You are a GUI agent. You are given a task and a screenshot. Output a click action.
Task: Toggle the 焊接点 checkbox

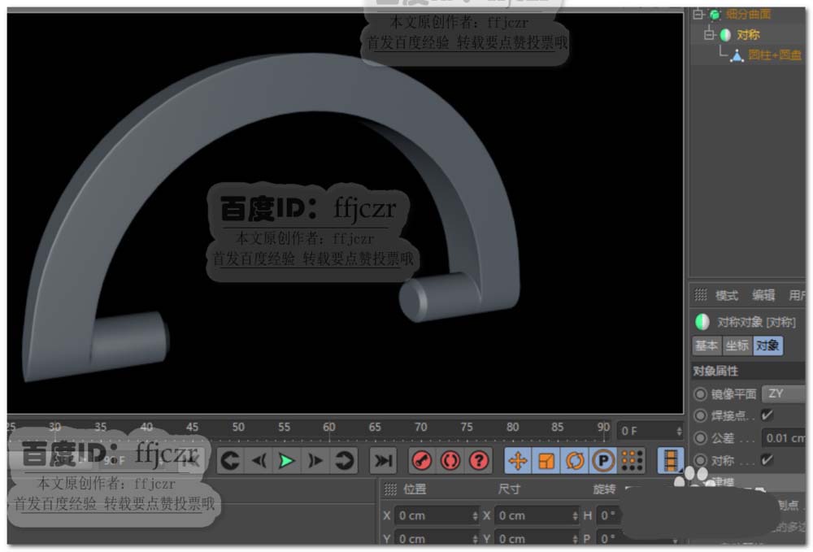point(767,415)
